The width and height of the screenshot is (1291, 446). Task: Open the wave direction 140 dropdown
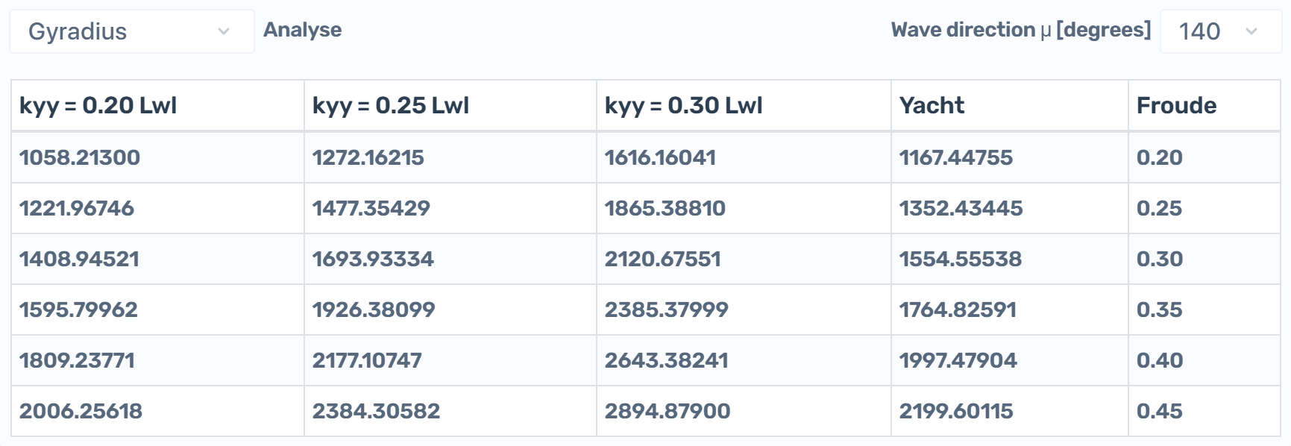click(1220, 31)
